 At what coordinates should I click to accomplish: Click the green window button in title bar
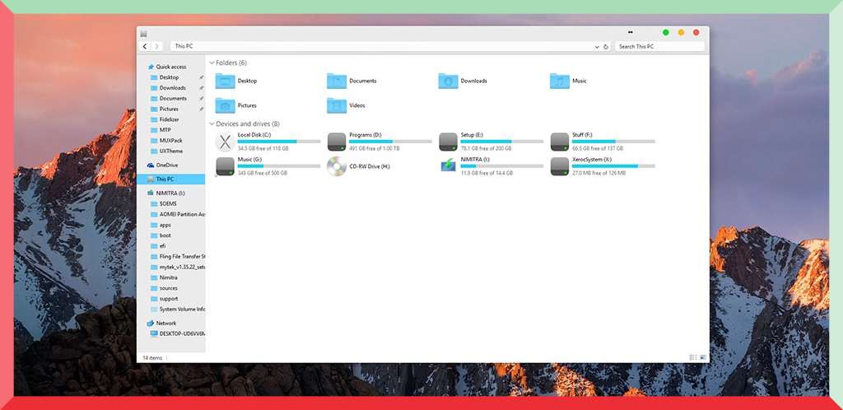coord(665,33)
